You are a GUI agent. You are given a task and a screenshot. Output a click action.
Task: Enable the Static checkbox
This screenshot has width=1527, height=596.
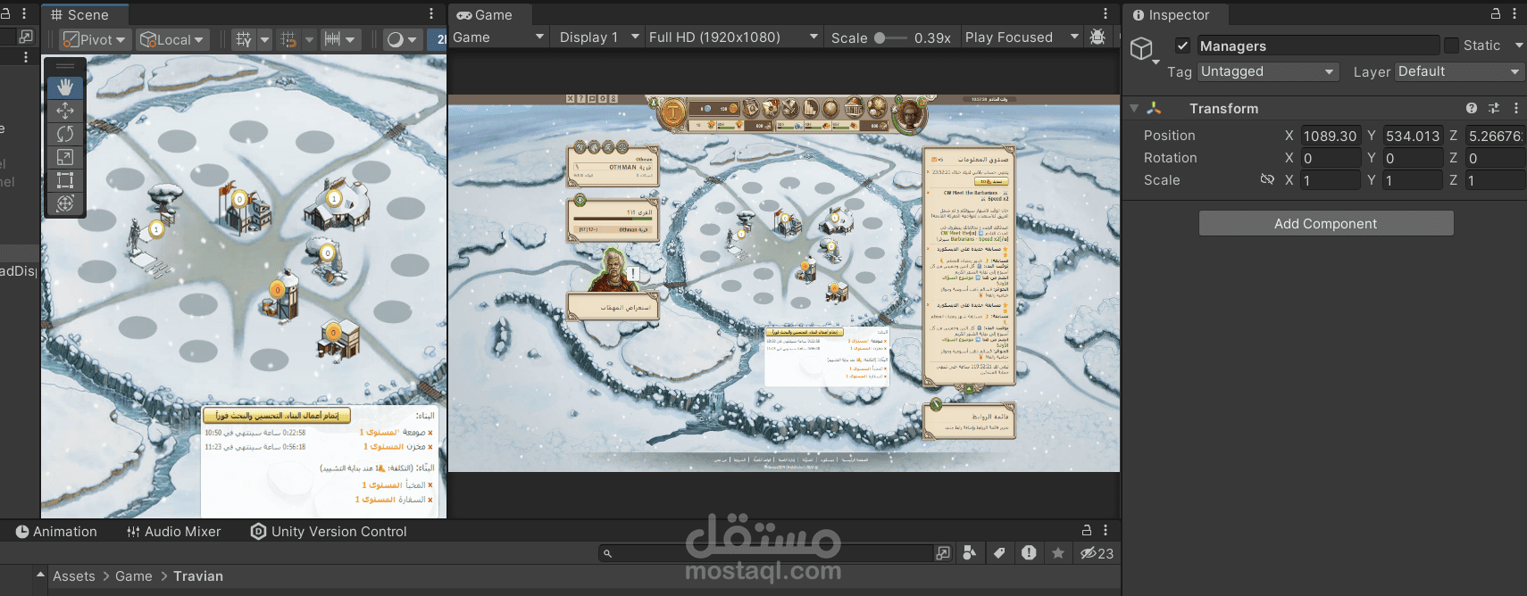1451,46
